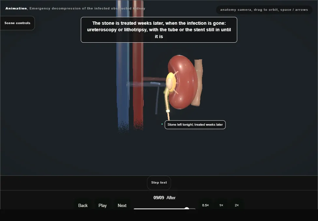Viewport: 318px width, 221px height.
Task: Click the '09/09 After' step indicator
Action: pyautogui.click(x=165, y=198)
